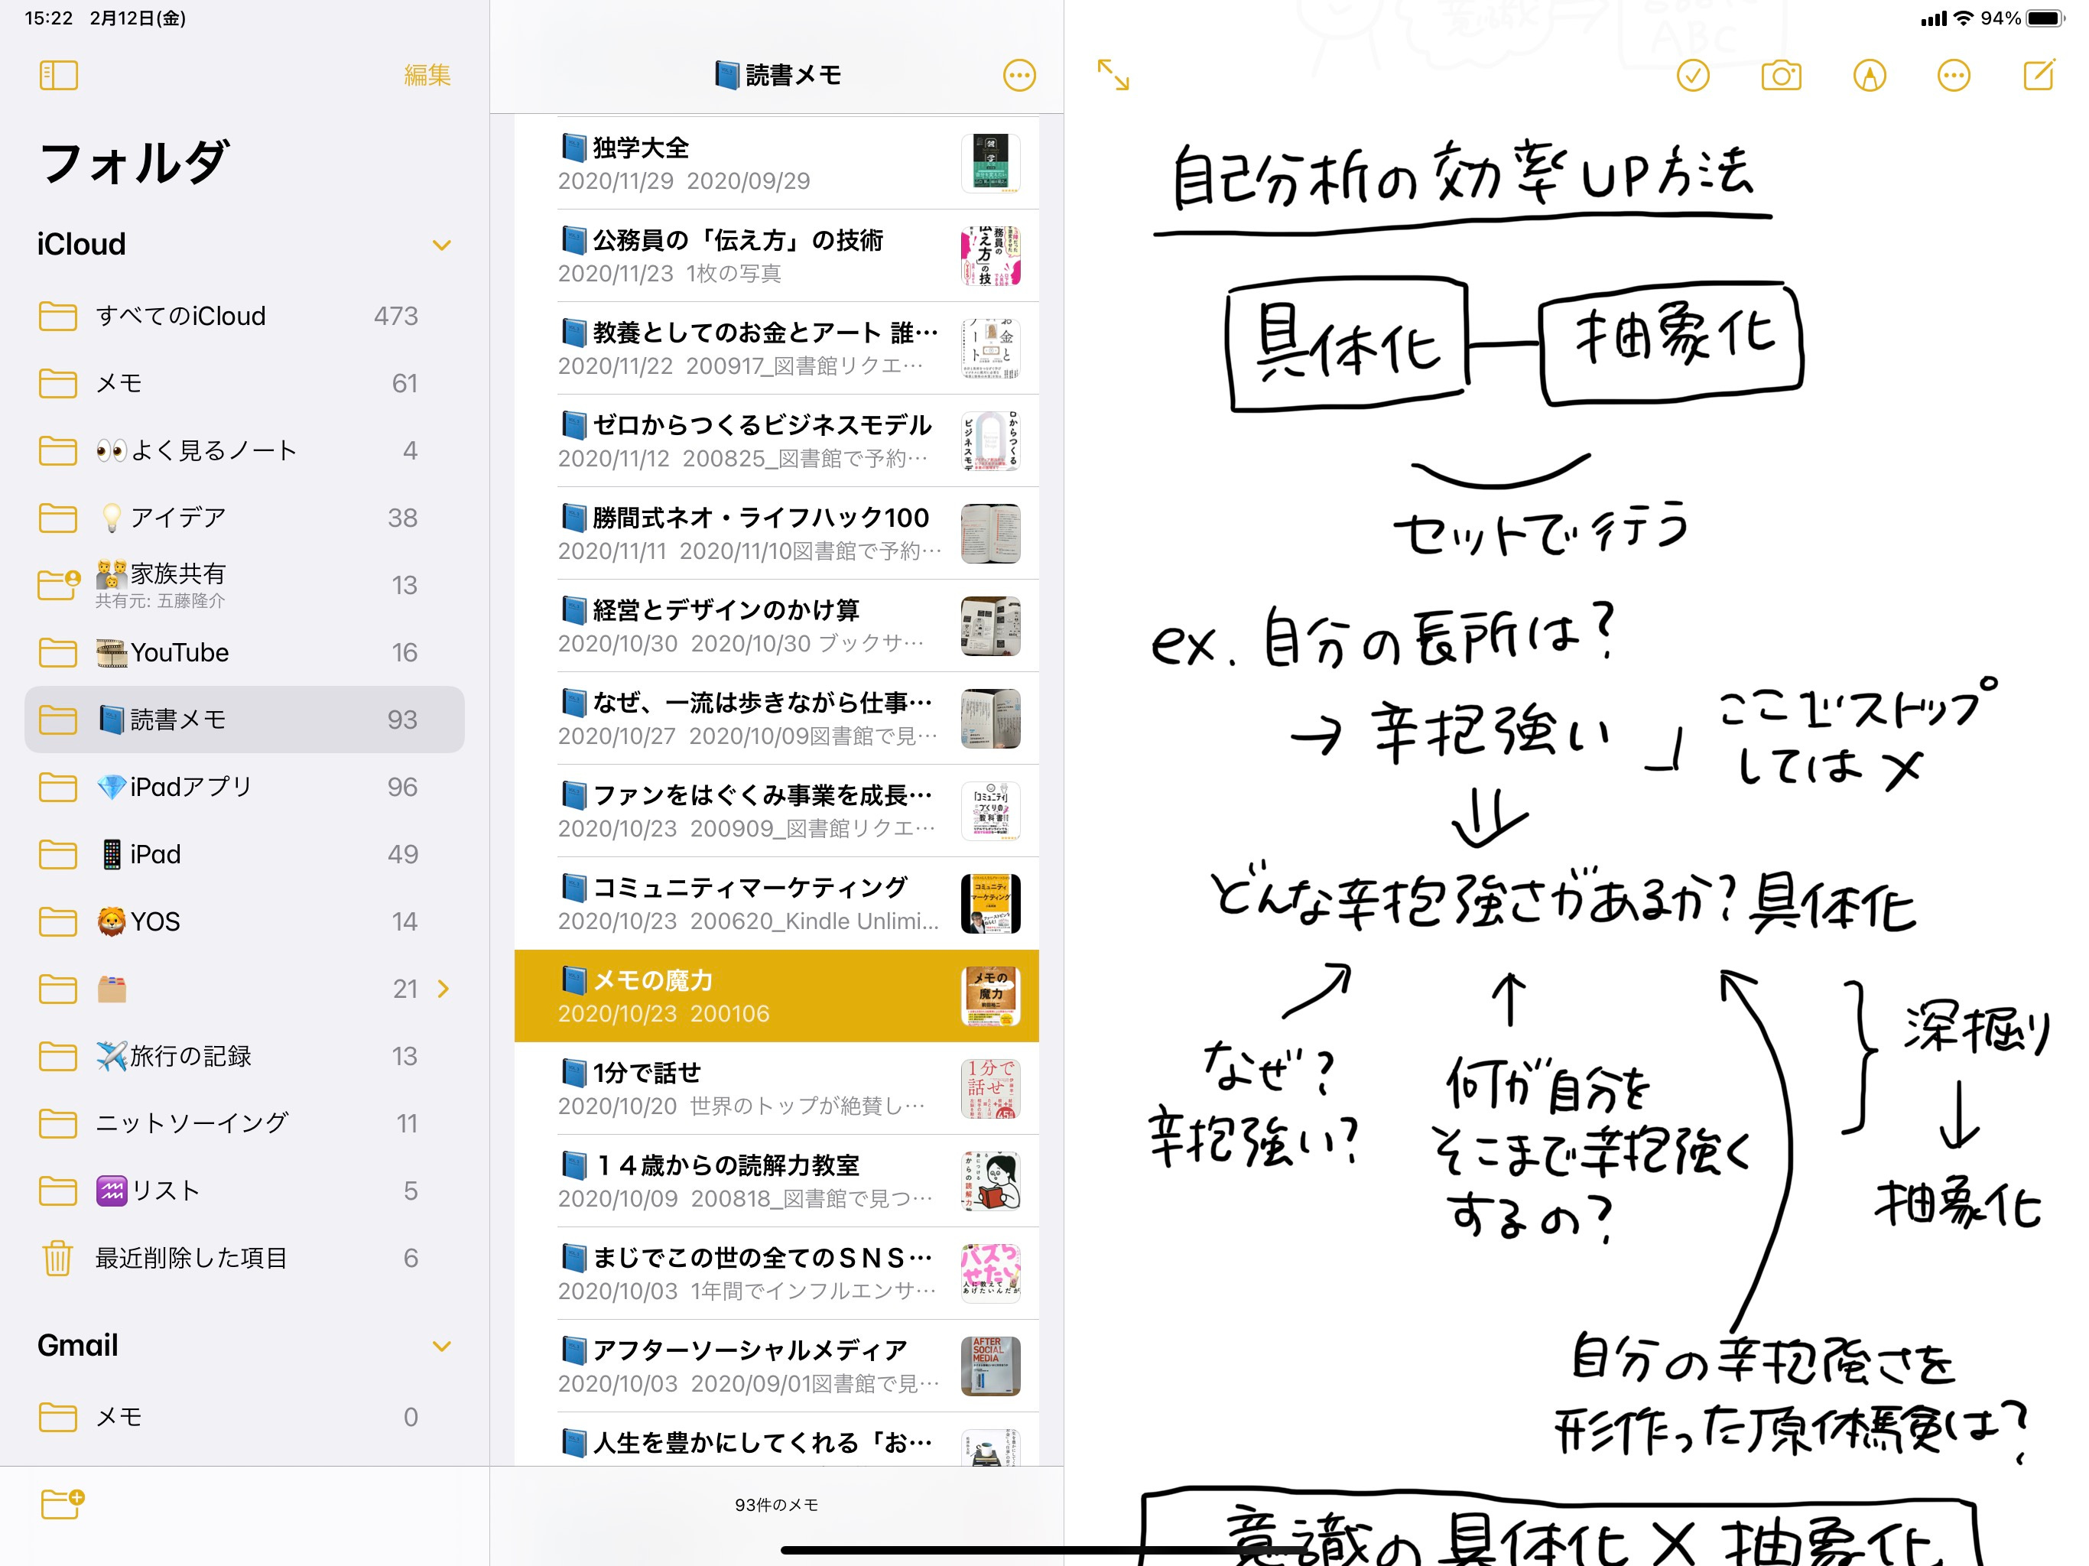
Task: Open the ゼロからつくるビジネスモデル note
Action: tap(776, 441)
